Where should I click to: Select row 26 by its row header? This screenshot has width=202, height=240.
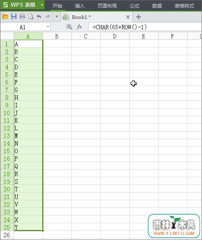[x=7, y=235]
